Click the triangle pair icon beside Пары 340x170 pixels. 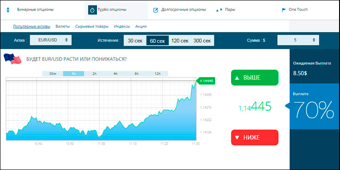tap(219, 10)
